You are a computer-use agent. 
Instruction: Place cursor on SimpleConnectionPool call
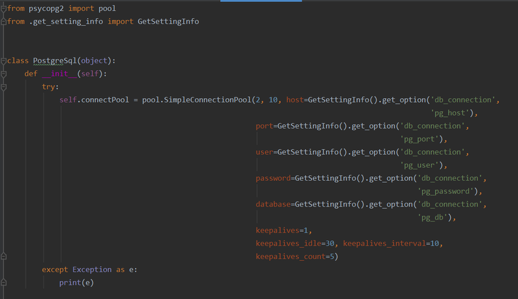[x=207, y=100]
